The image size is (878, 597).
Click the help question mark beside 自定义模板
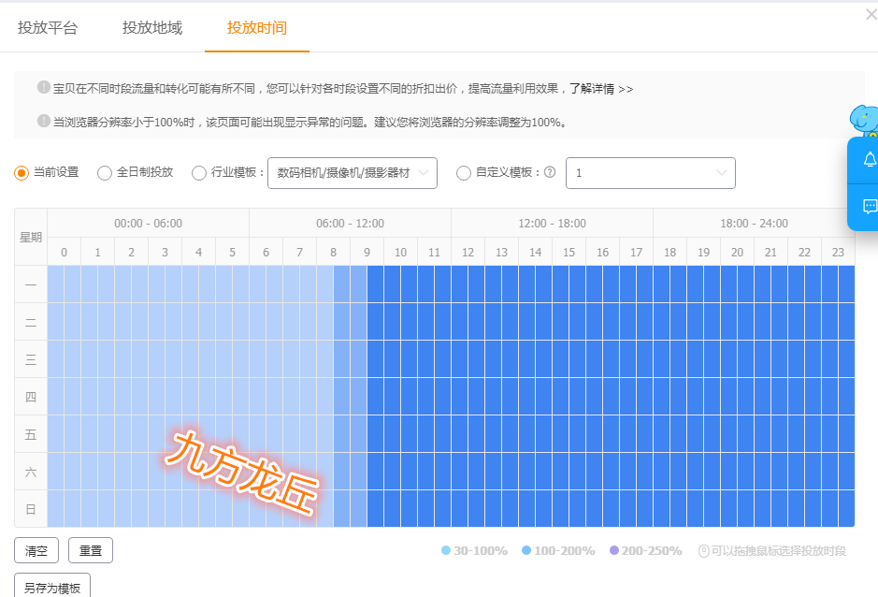(550, 172)
